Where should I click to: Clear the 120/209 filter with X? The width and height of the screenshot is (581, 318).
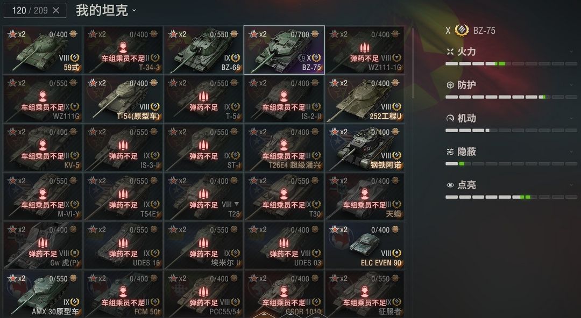[56, 10]
